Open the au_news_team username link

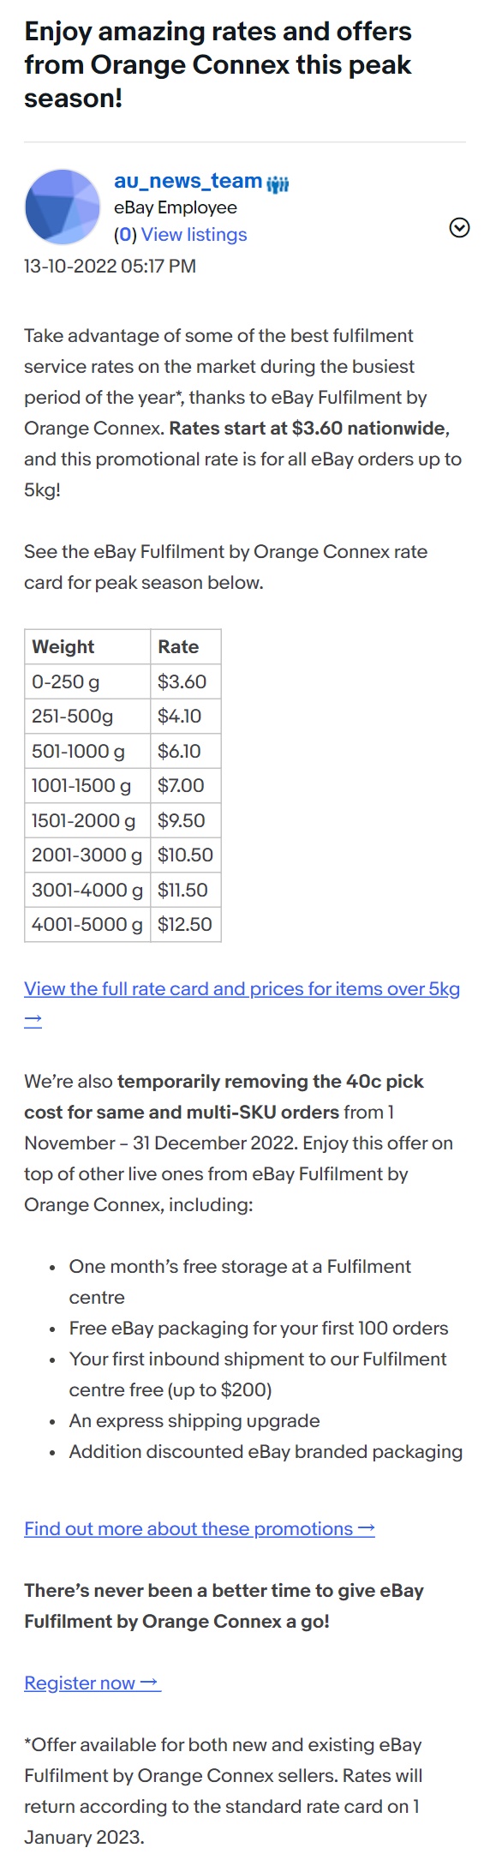188,181
